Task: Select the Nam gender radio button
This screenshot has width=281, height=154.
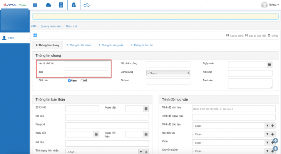Action: tap(70, 80)
